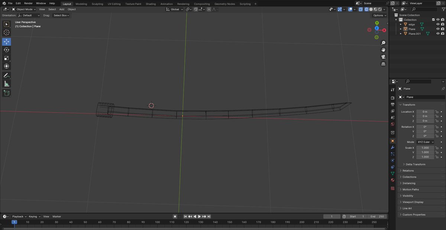
Task: Select the Move tool
Action: point(6,42)
